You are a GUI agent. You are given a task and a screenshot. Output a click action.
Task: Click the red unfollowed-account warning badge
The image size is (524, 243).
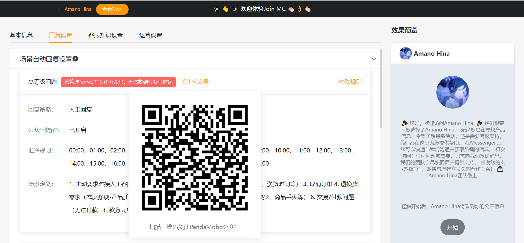[x=118, y=82]
